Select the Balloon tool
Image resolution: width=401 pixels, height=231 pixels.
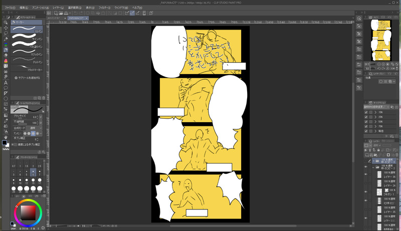pyautogui.click(x=6, y=88)
